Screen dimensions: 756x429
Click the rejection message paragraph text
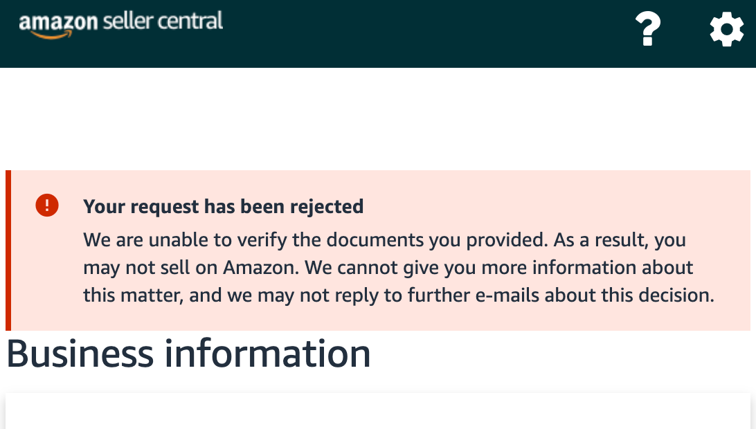pos(398,268)
